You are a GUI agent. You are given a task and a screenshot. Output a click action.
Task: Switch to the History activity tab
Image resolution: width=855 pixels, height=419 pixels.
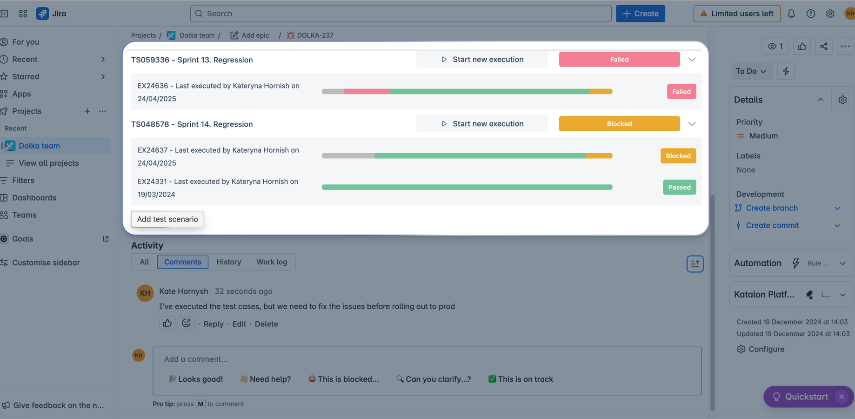click(228, 262)
